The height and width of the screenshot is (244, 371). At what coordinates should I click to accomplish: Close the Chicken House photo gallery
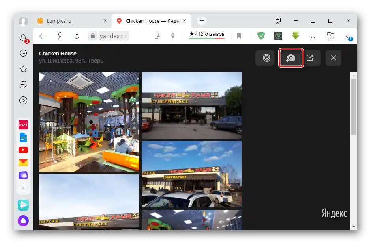(x=334, y=58)
